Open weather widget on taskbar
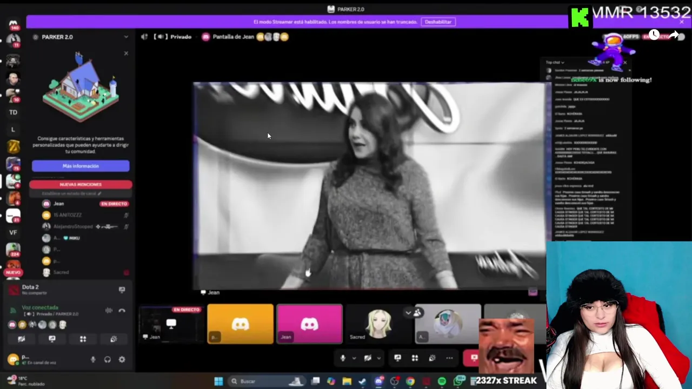The width and height of the screenshot is (692, 389). click(24, 381)
